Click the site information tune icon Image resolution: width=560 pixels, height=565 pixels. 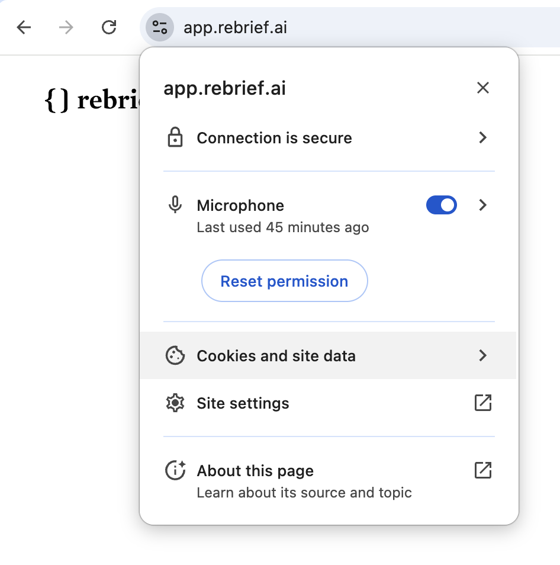pyautogui.click(x=160, y=27)
